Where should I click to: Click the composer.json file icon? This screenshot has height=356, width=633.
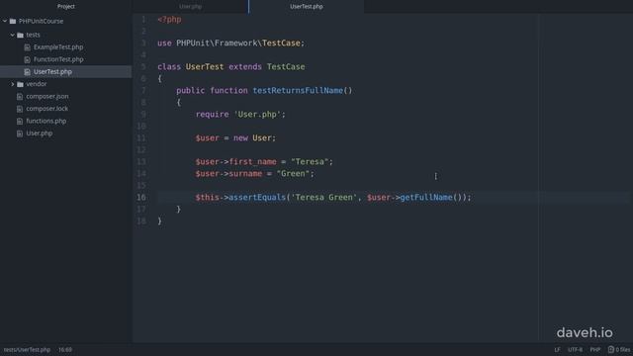coord(20,97)
